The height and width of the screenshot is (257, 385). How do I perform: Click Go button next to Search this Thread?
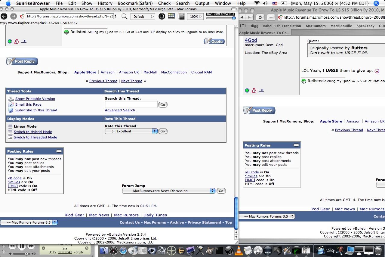[163, 105]
